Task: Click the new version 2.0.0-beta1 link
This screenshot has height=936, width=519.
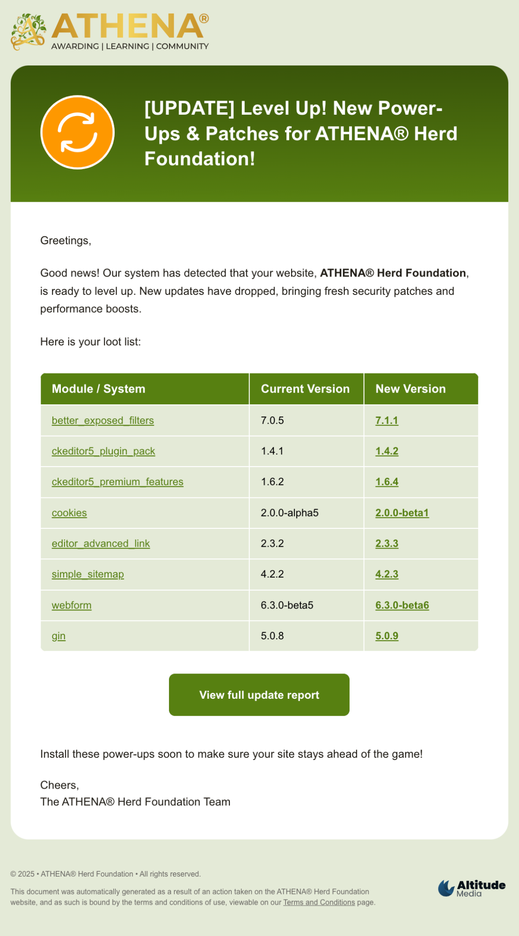Action: (x=402, y=513)
